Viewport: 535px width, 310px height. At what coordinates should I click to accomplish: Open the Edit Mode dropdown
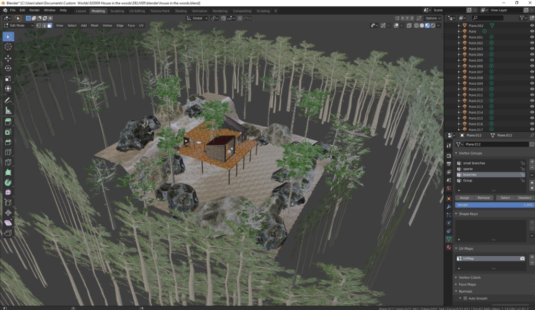click(x=18, y=25)
